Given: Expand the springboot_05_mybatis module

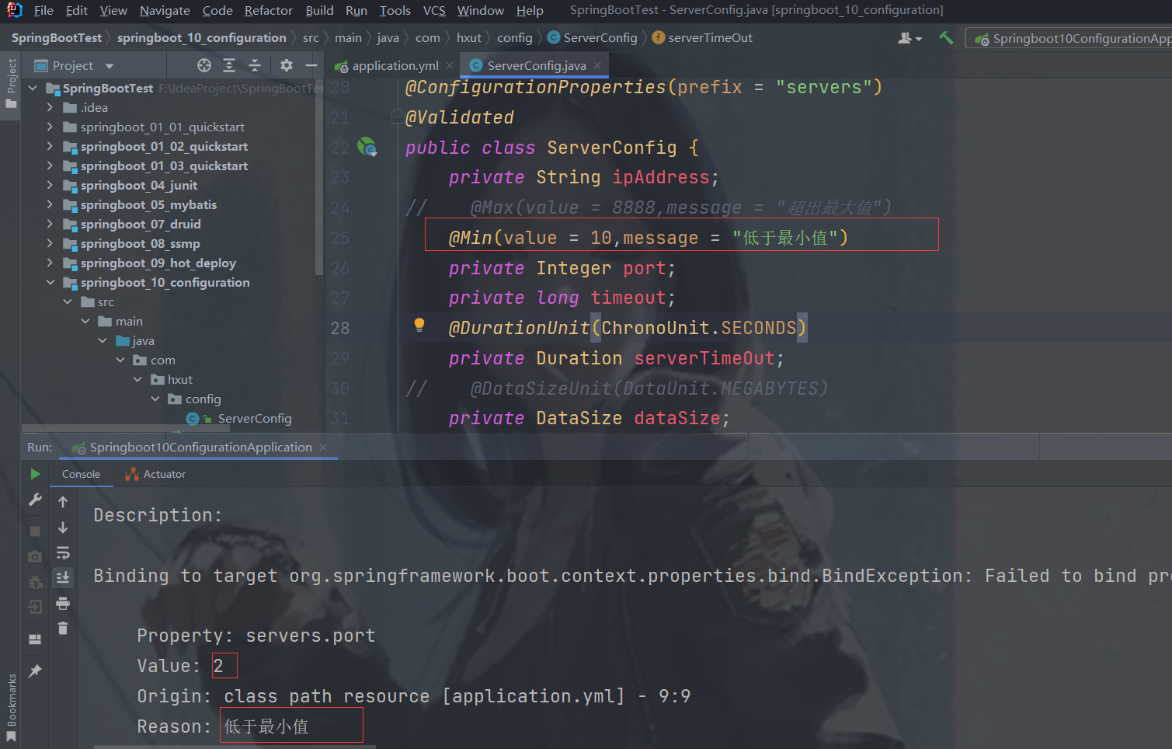Looking at the screenshot, I should click(x=50, y=204).
